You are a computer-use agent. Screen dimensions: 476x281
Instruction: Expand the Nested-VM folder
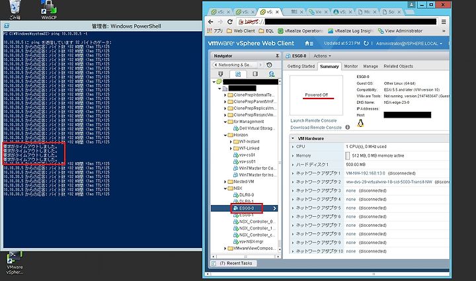225,182
